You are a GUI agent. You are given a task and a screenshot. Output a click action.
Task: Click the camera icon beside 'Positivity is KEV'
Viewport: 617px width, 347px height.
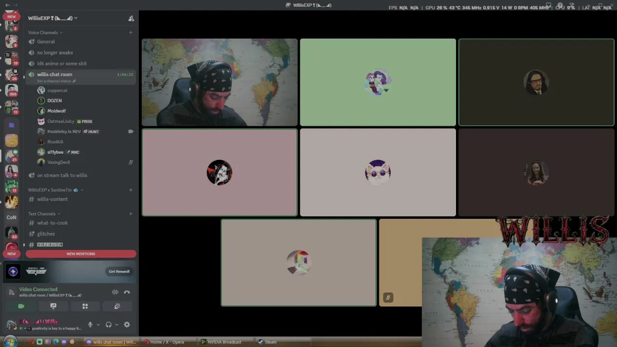[x=131, y=132]
